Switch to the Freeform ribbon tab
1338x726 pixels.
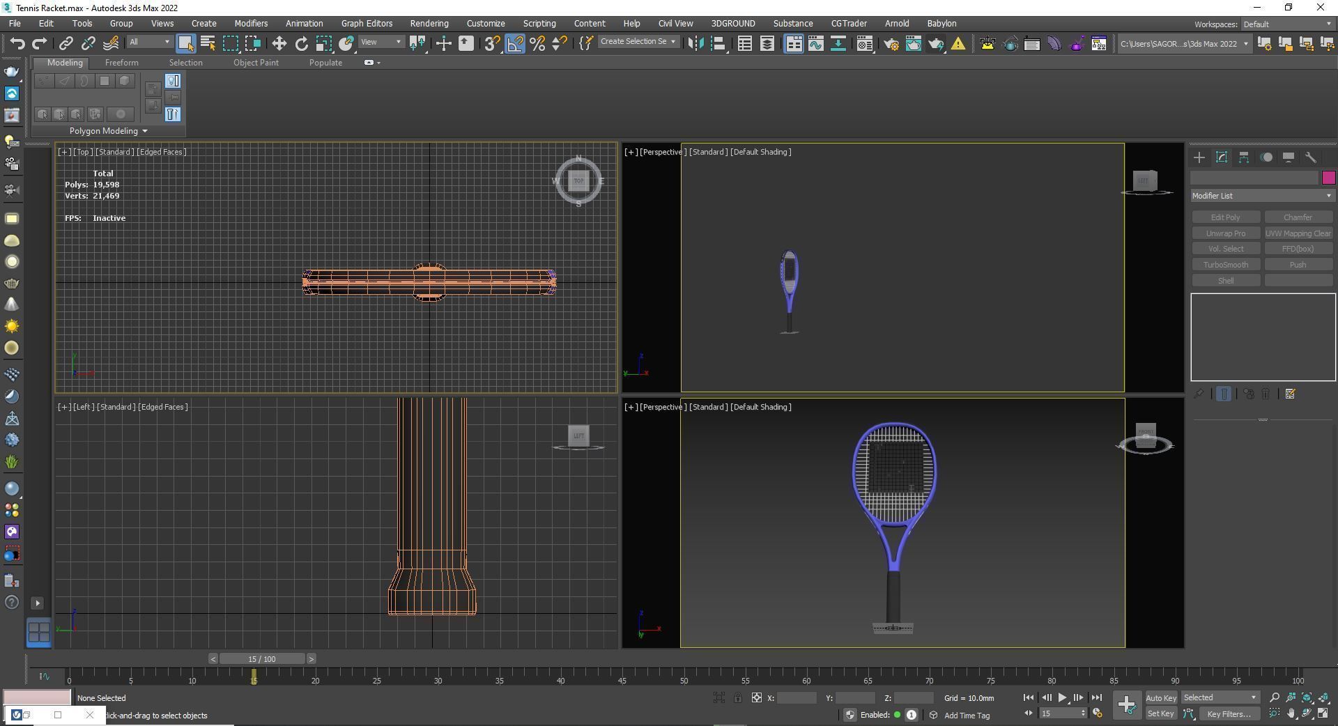point(121,63)
